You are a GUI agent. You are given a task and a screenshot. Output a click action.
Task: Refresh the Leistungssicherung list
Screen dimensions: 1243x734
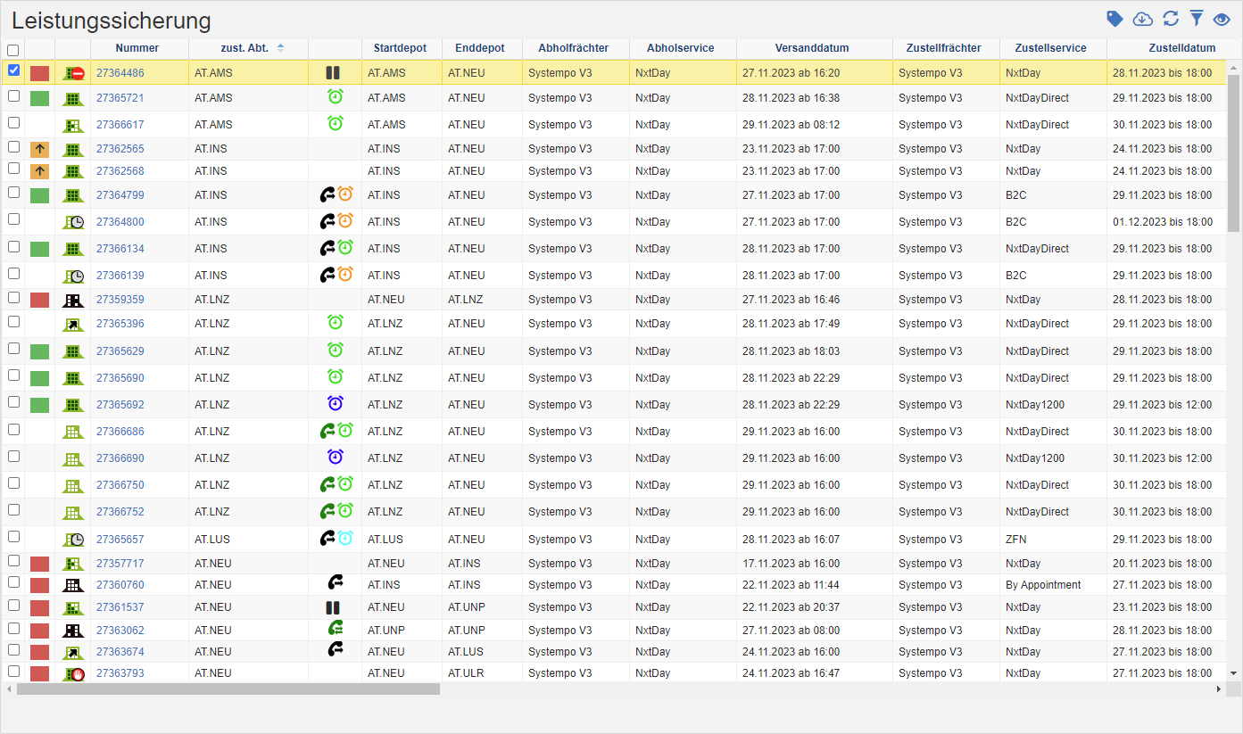1171,19
